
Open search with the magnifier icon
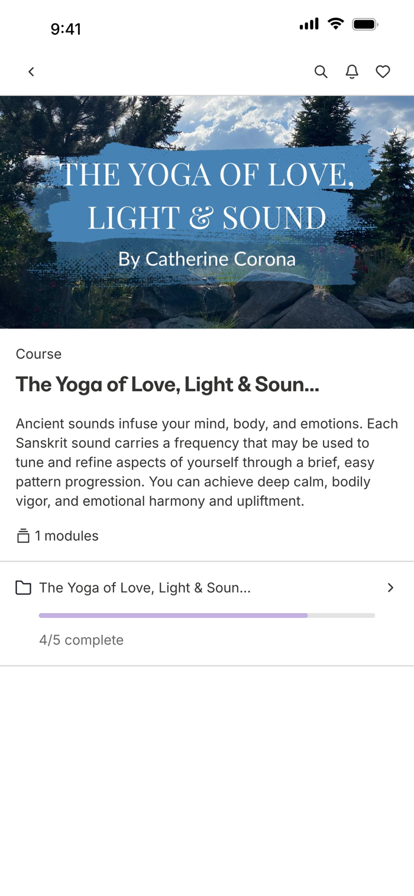[x=321, y=72]
